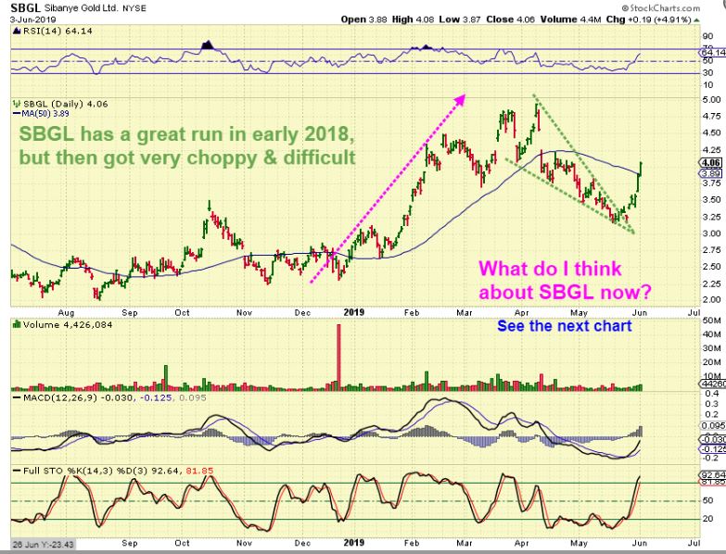Click the Nov label on the bottom stochastic axis

pos(244,543)
